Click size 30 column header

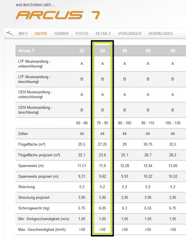pos(173,51)
